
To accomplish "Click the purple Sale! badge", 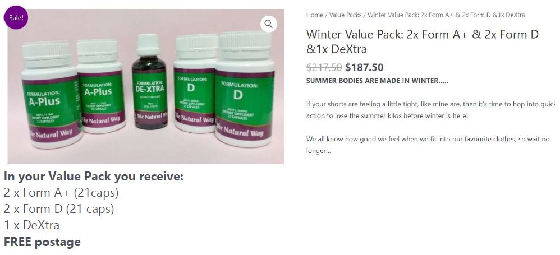I will click(x=16, y=17).
